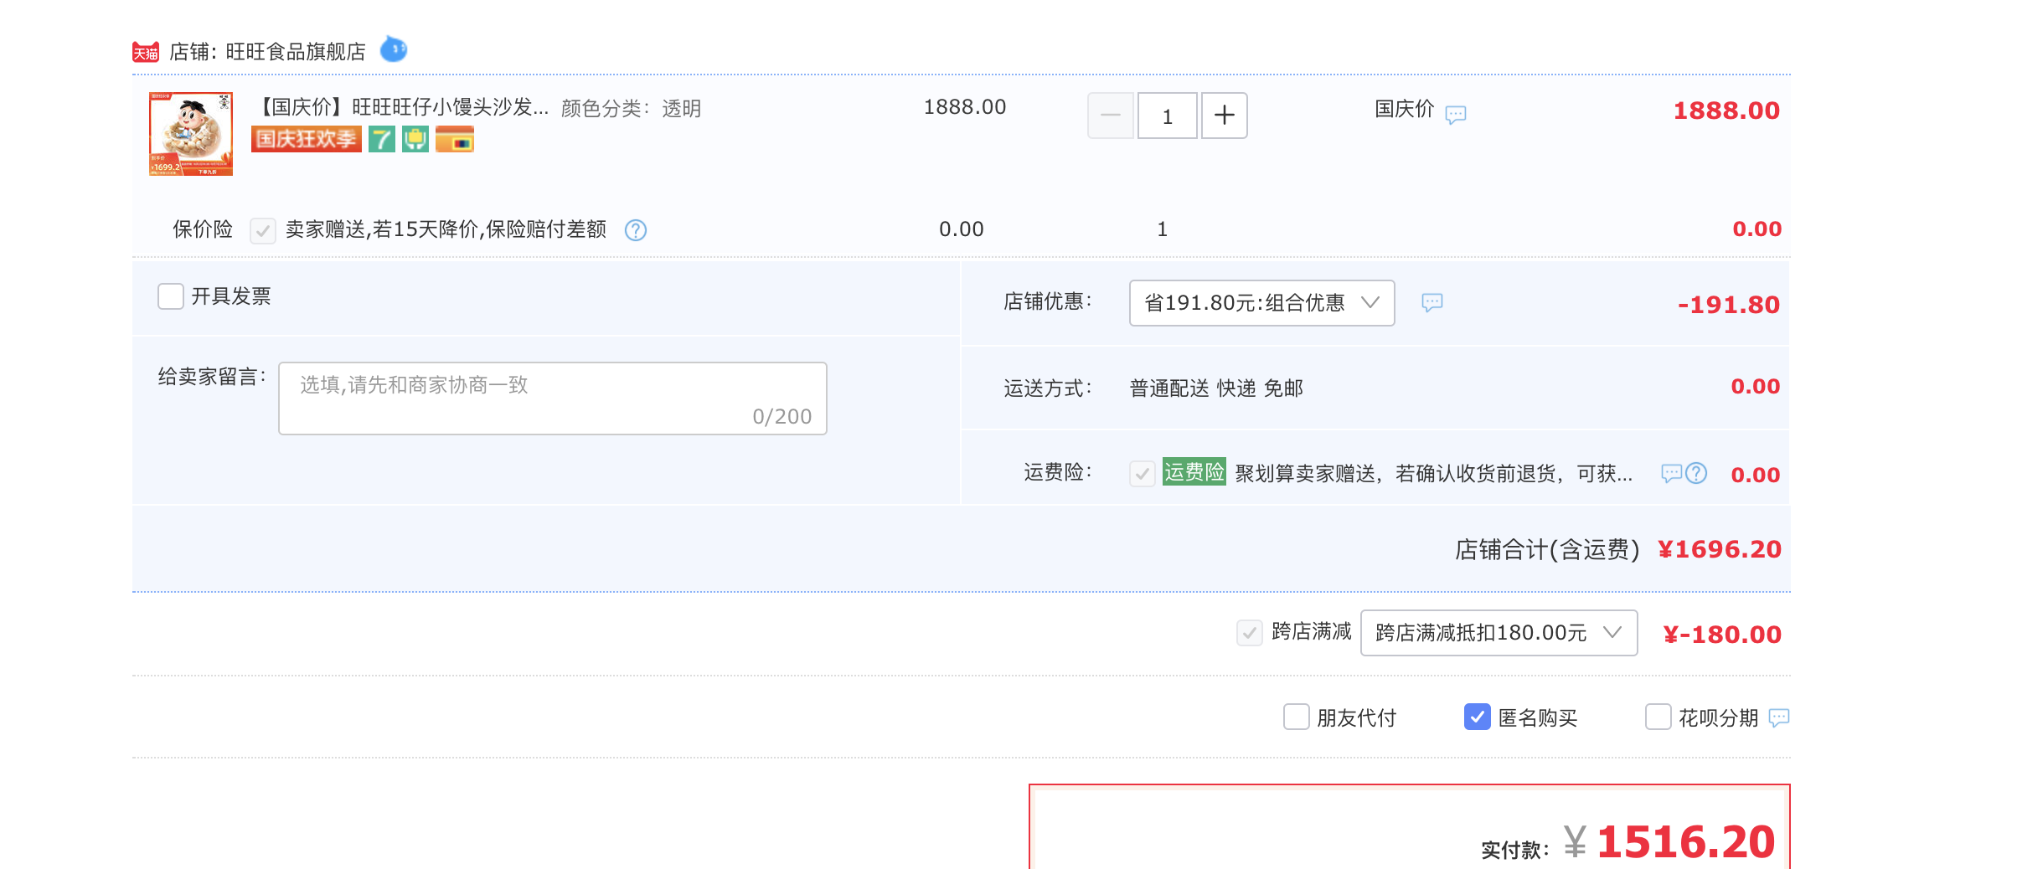Click the green shield guarantee badge
Image resolution: width=2017 pixels, height=869 pixels.
click(x=415, y=139)
